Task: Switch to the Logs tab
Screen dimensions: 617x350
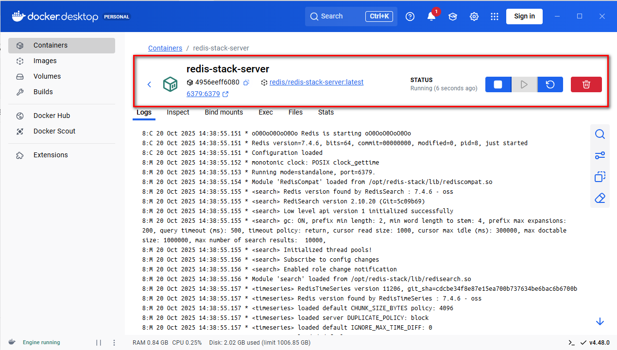Action: point(144,112)
